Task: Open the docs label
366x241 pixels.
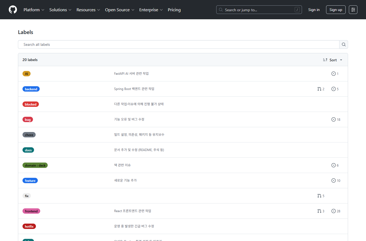Action: pyautogui.click(x=28, y=150)
